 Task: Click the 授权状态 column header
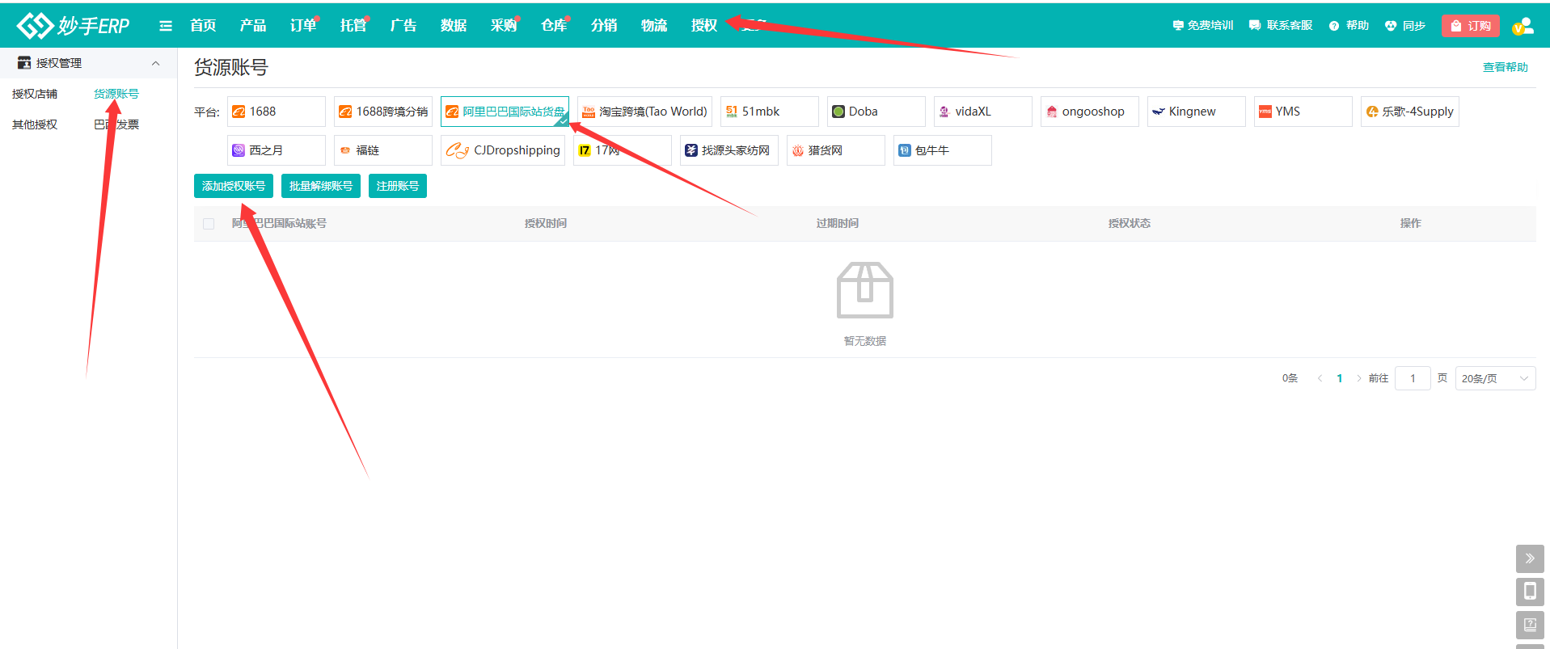pos(1130,223)
